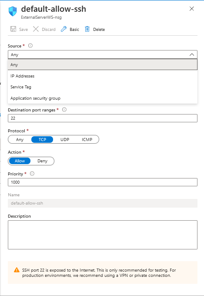
Task: Choose Any in the Source list
Action: pos(103,65)
